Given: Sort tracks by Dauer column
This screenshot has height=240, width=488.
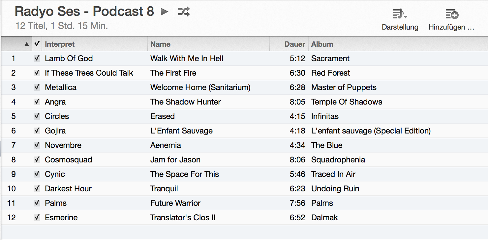Looking at the screenshot, I should 295,44.
